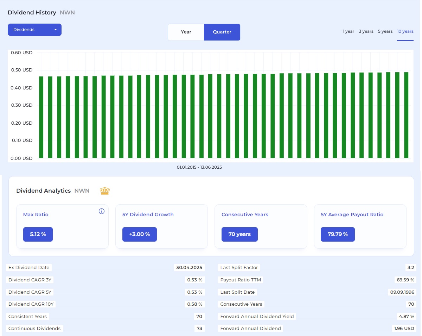Click the 0.60 USD axis label
Screen dimensions: 422x336
click(x=22, y=53)
